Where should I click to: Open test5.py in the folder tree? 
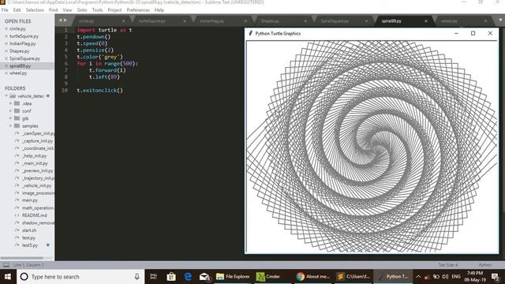[30, 245]
